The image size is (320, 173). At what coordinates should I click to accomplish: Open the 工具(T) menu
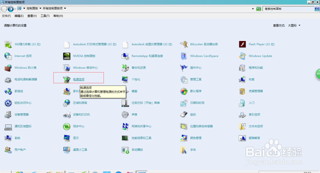point(45,16)
